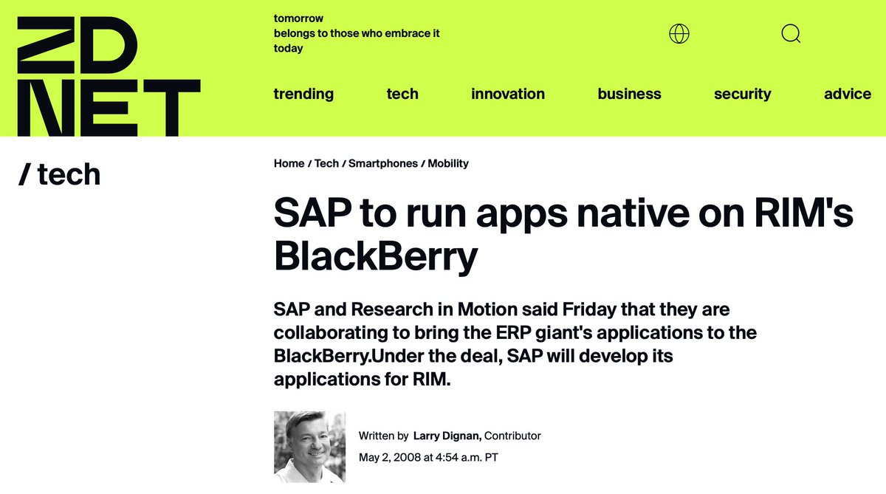
Task: Open the advice menu
Action: (848, 94)
